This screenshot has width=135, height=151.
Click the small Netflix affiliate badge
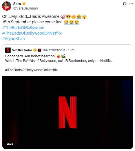40,50
